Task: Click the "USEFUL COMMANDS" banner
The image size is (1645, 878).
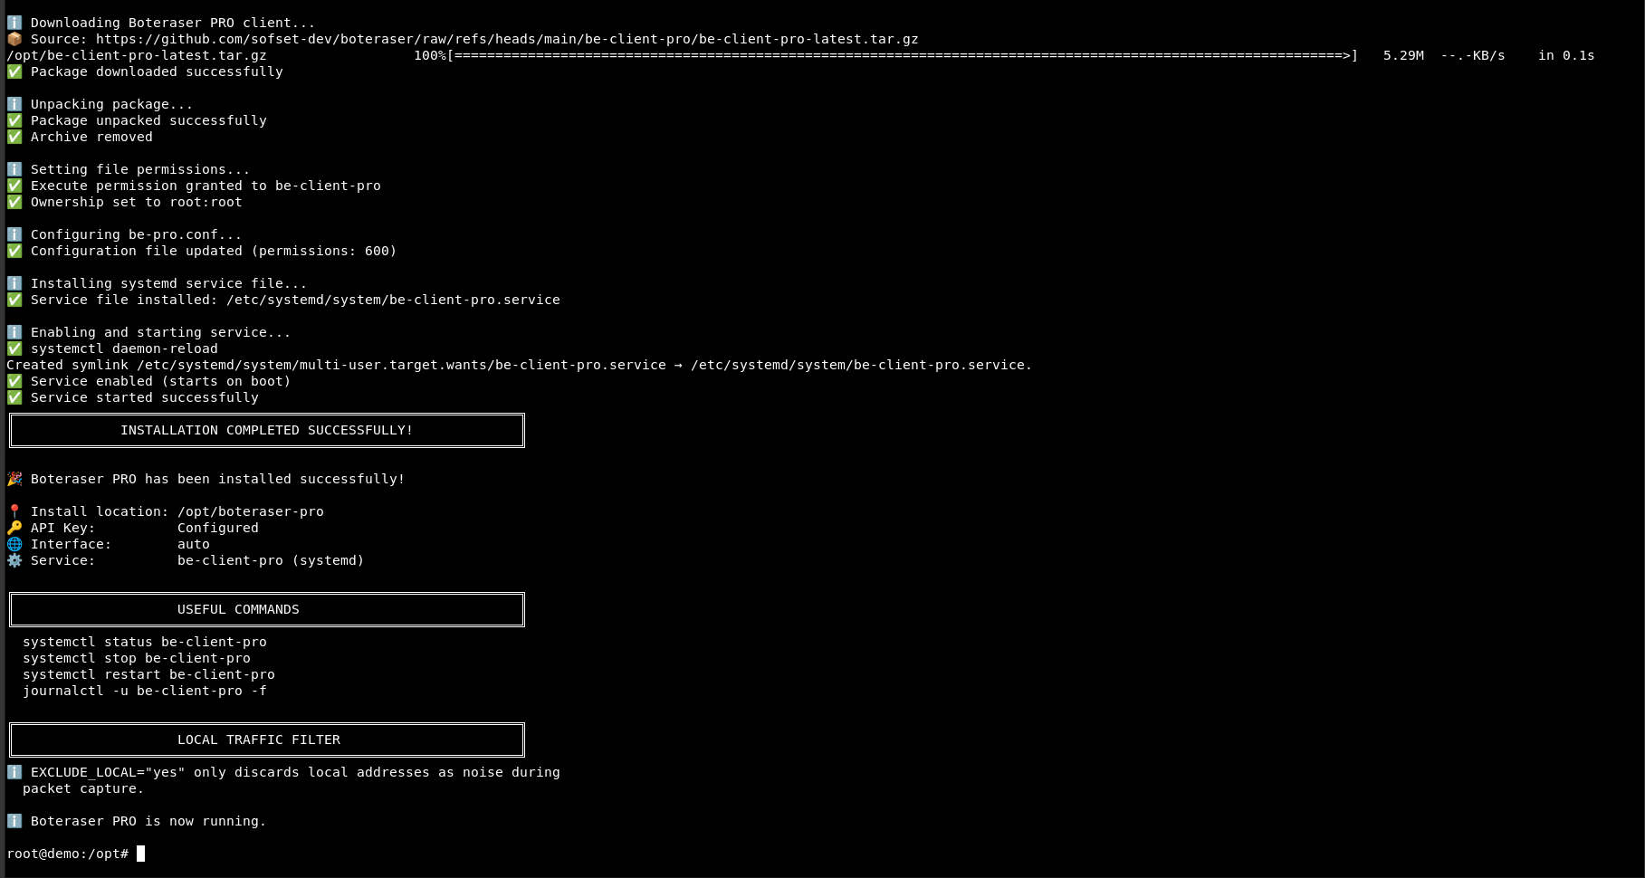Action: click(x=267, y=609)
